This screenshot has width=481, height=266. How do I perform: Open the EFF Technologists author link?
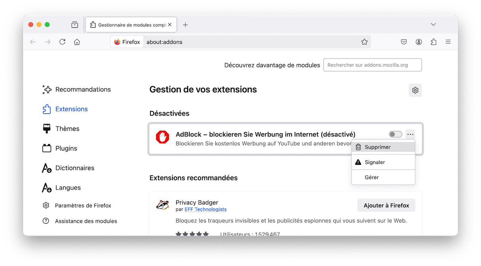[206, 210]
